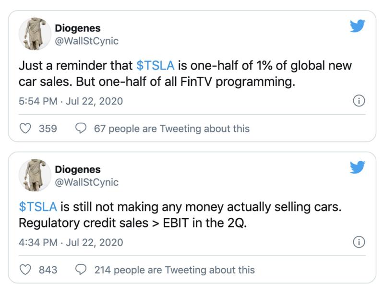The height and width of the screenshot is (295, 384).
Task: Visit @WallStCynic handle in first tweet
Action: [86, 41]
